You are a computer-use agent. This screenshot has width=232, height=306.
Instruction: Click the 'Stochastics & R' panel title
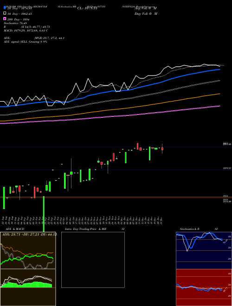click(x=189, y=229)
